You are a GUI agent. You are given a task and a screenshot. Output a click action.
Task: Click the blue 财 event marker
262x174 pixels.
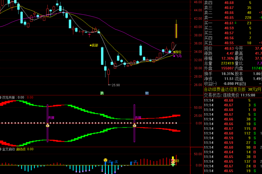tap(147, 93)
